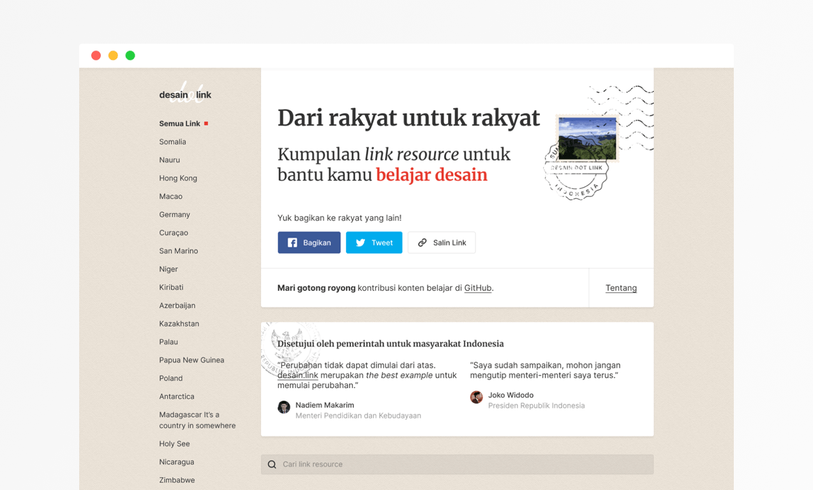Select the Semua Link filter
The image size is (813, 490).
[179, 123]
